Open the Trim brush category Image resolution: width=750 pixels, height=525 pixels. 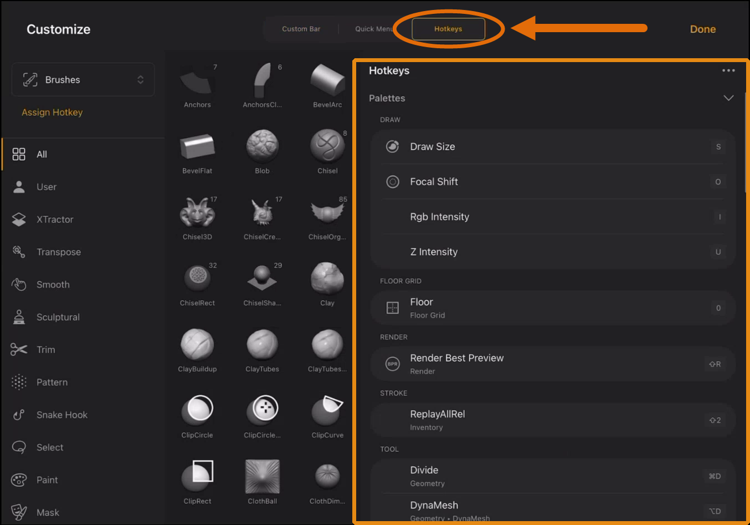click(83, 350)
